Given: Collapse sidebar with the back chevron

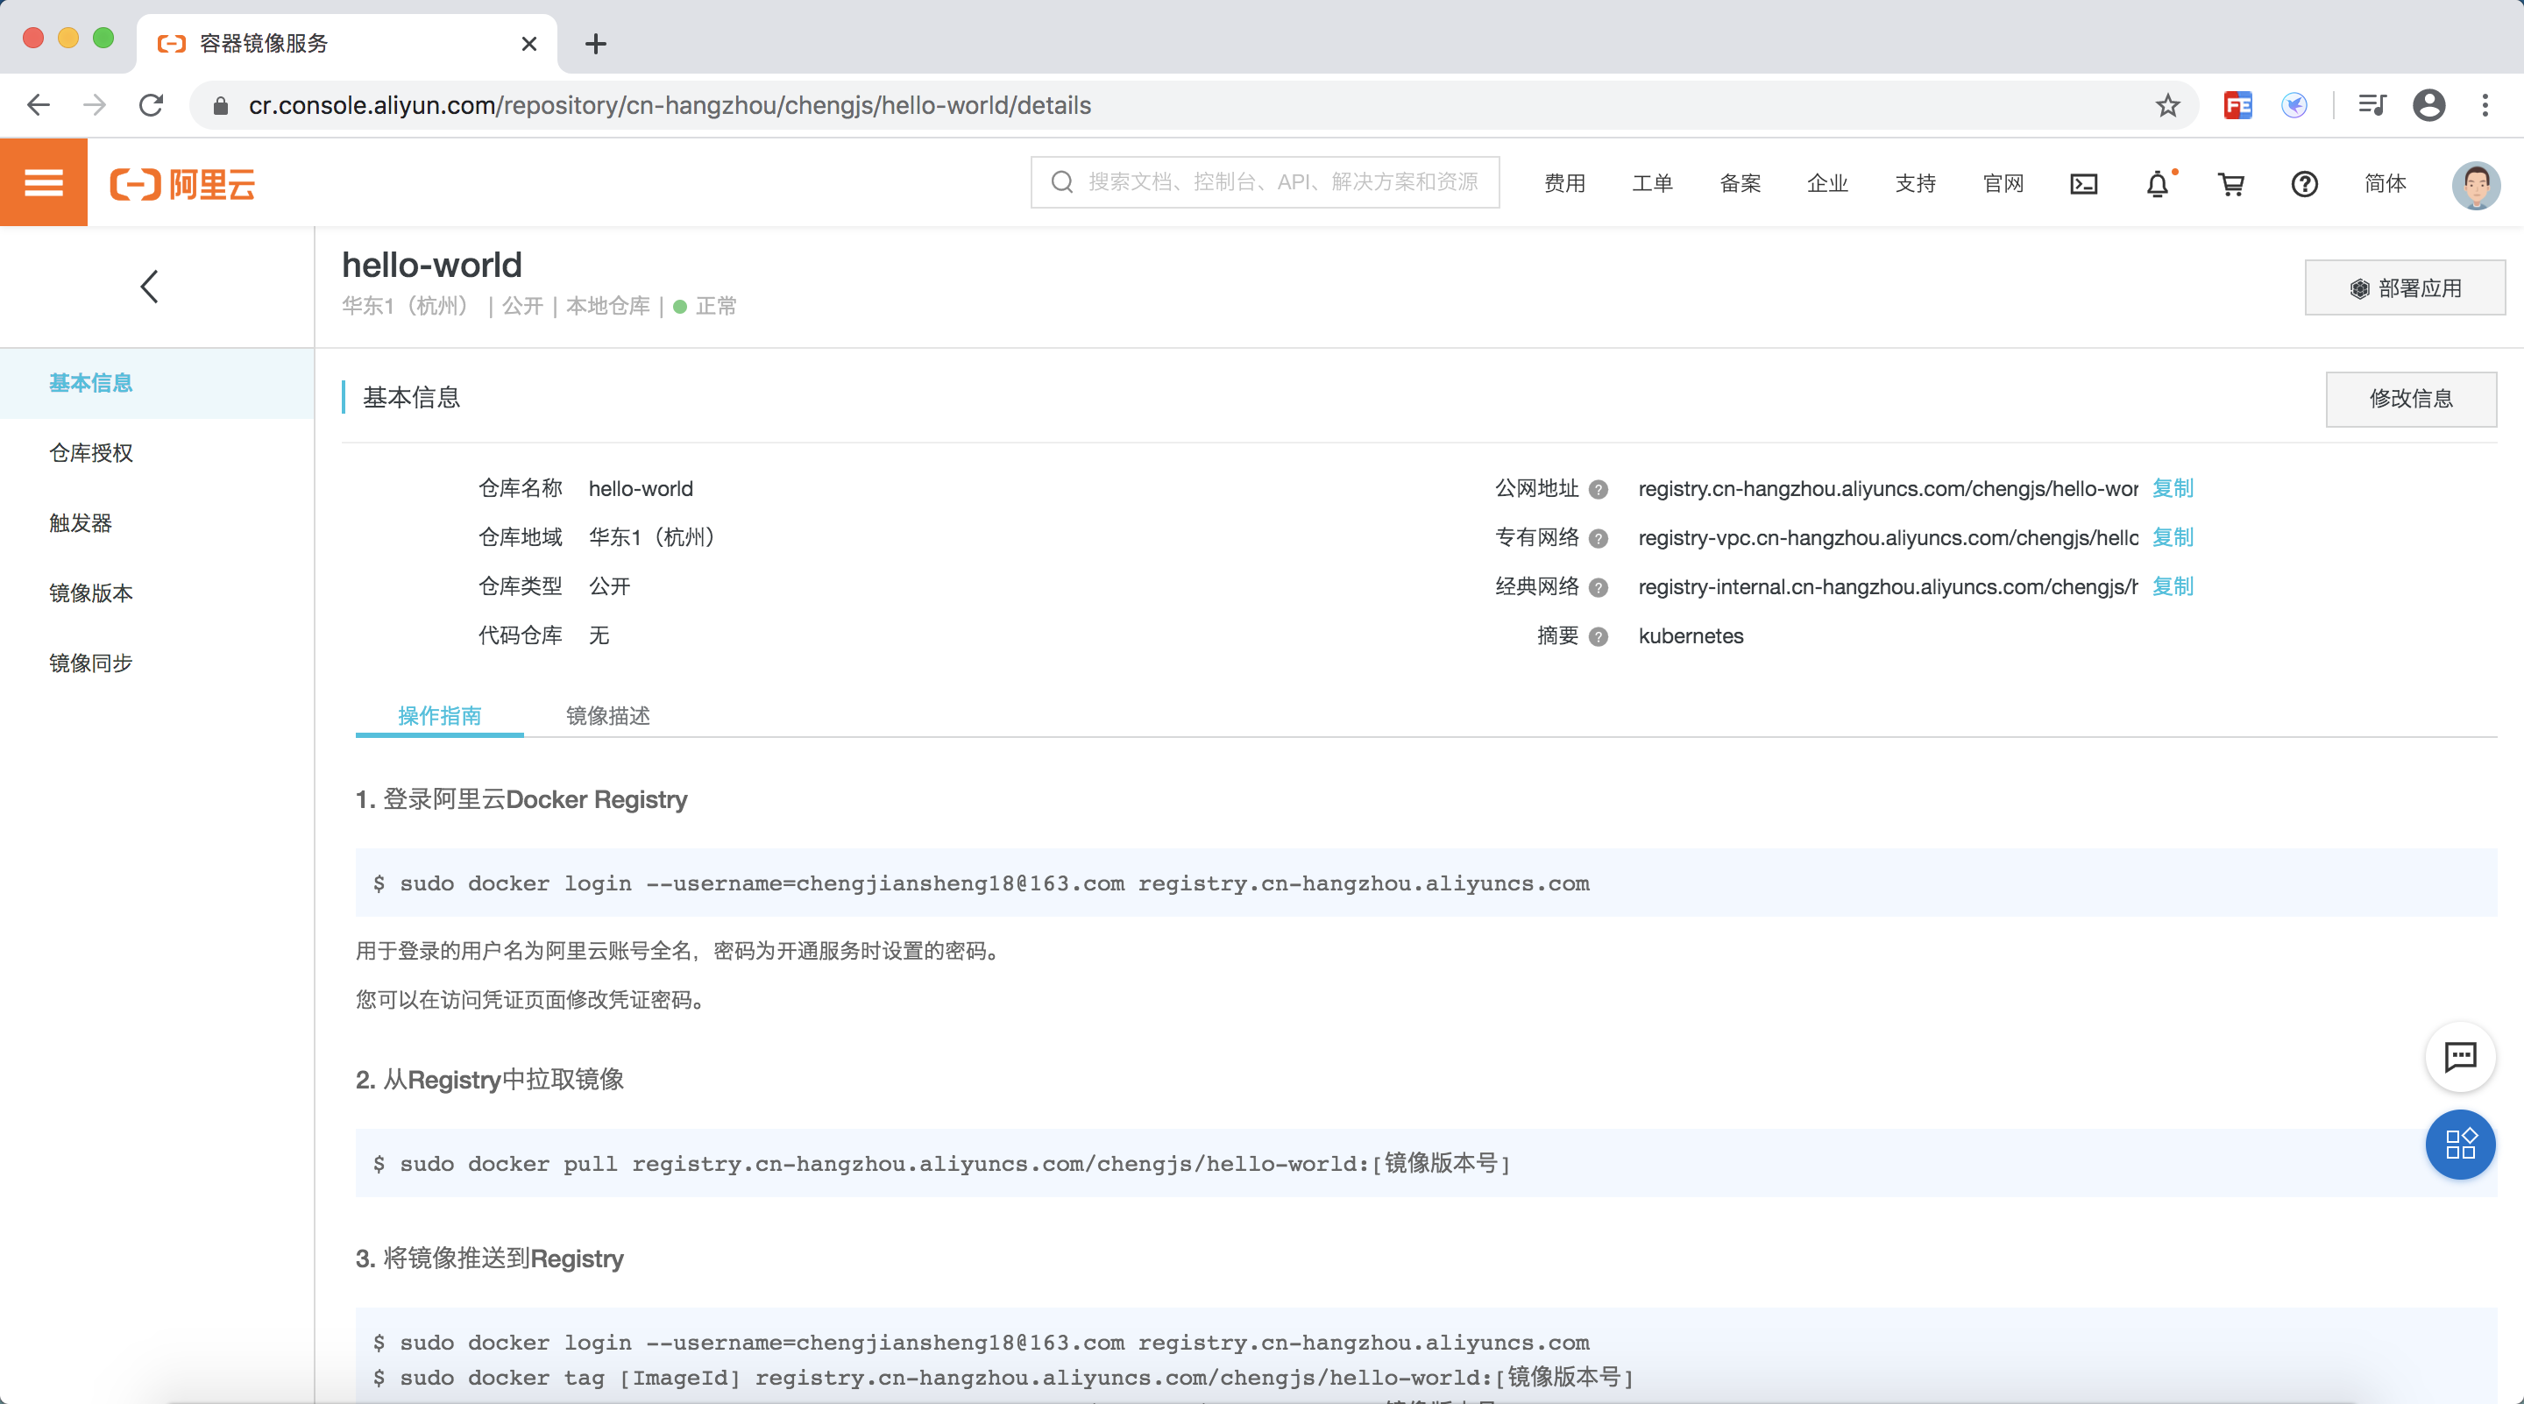Looking at the screenshot, I should (x=149, y=286).
